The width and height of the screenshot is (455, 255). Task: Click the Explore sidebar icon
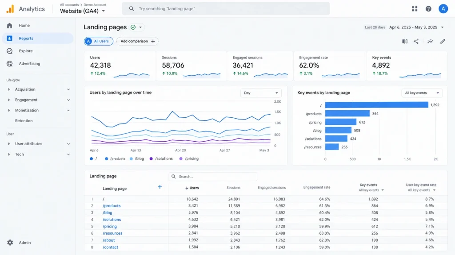(10, 51)
